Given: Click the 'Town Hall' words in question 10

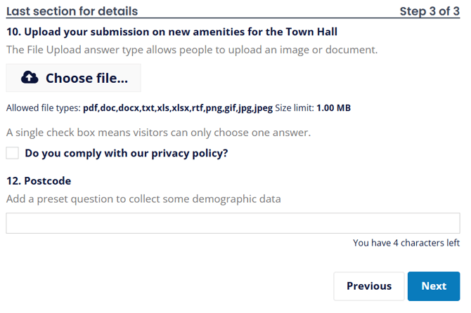Looking at the screenshot, I should click(311, 32).
